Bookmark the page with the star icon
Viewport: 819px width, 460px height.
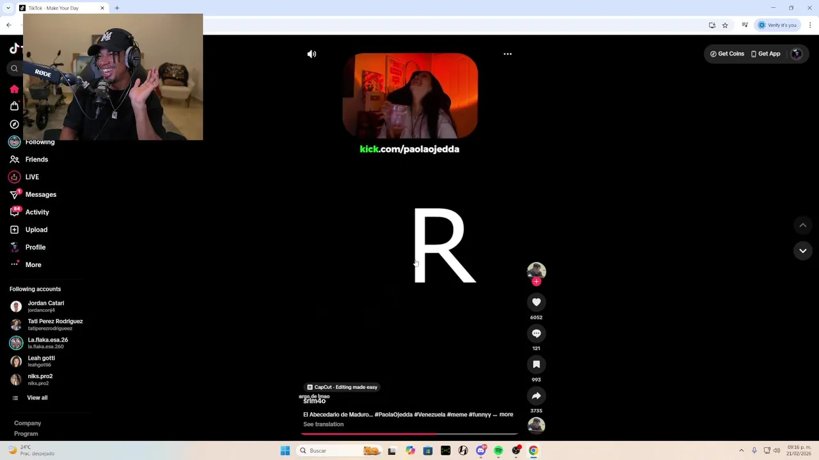coord(725,26)
